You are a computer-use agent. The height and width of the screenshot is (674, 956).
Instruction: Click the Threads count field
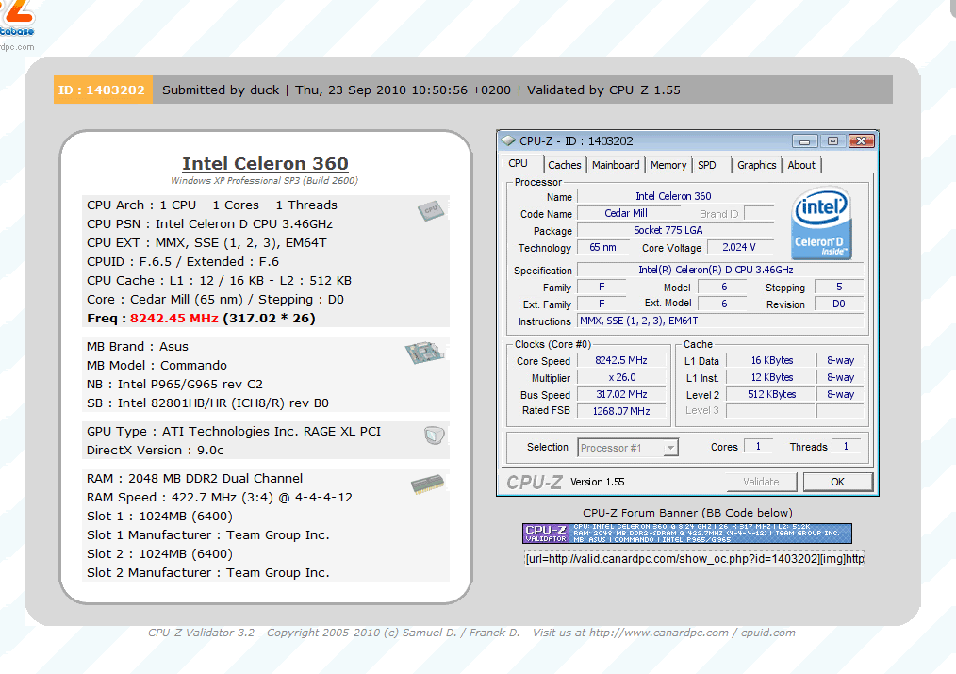(847, 447)
